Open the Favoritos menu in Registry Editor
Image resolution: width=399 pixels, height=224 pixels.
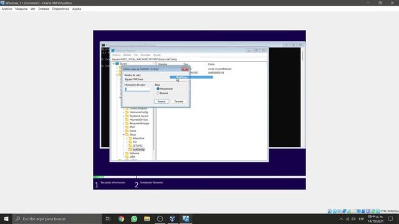point(145,55)
